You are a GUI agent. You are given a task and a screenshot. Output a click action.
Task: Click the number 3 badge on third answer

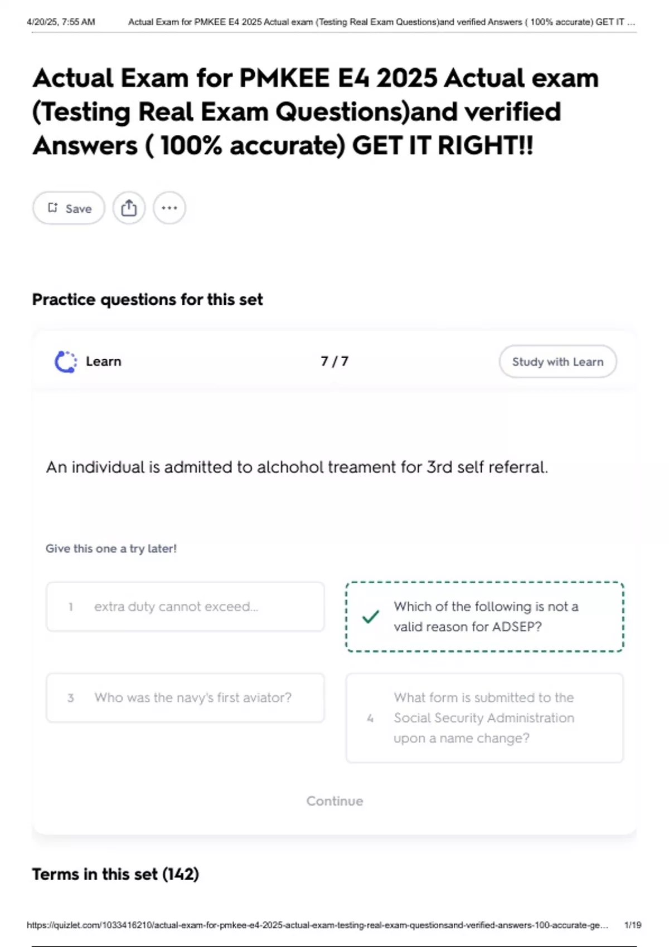coord(71,698)
